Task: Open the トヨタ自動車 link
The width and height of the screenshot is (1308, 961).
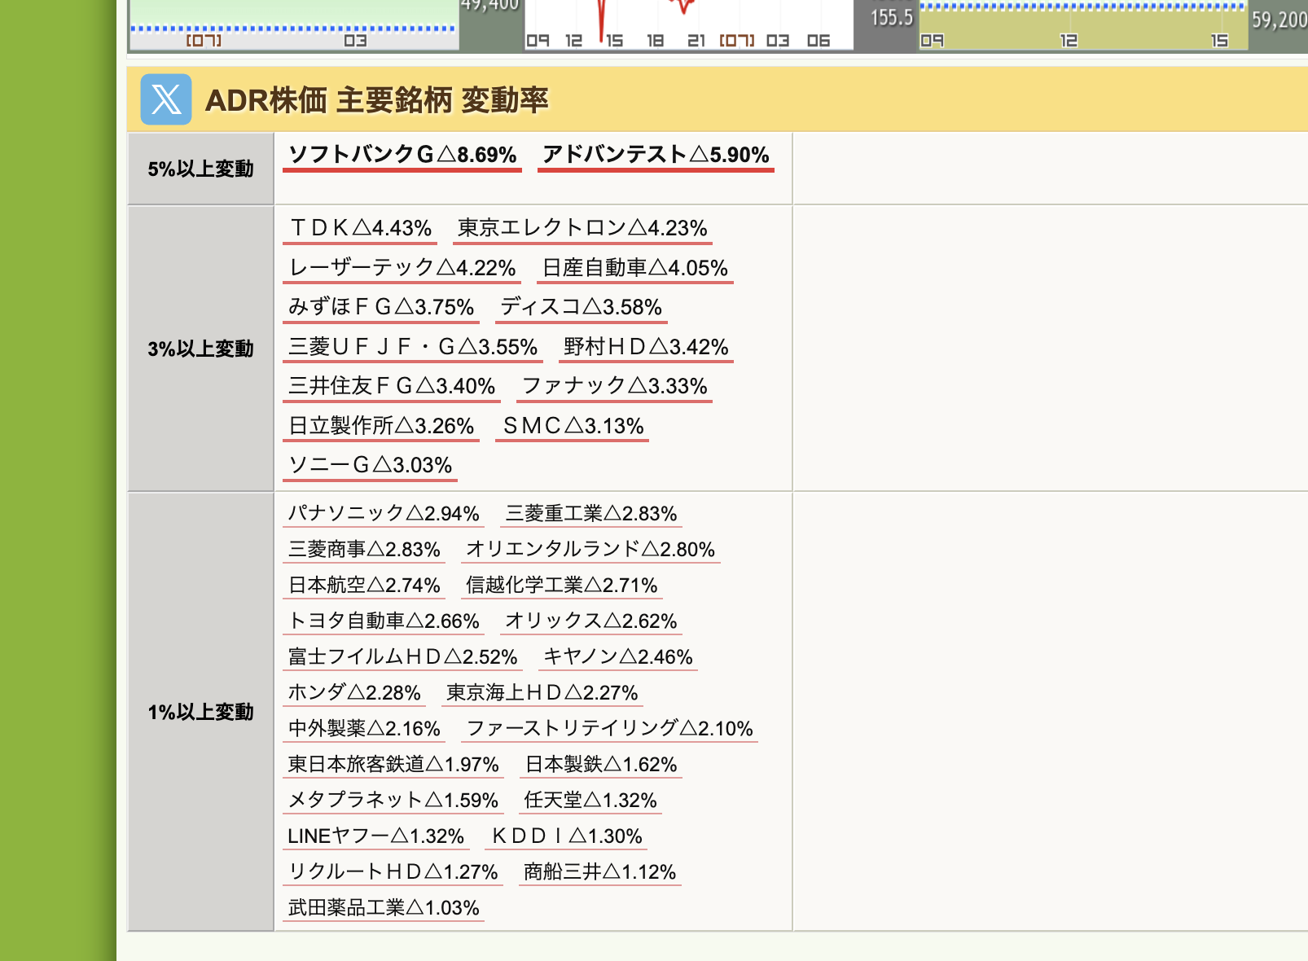Action: (x=384, y=621)
